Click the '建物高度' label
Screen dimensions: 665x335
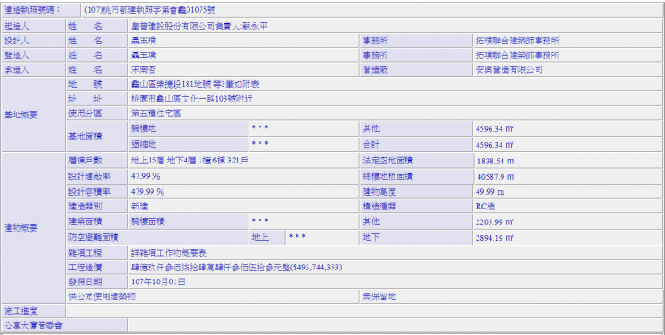380,192
